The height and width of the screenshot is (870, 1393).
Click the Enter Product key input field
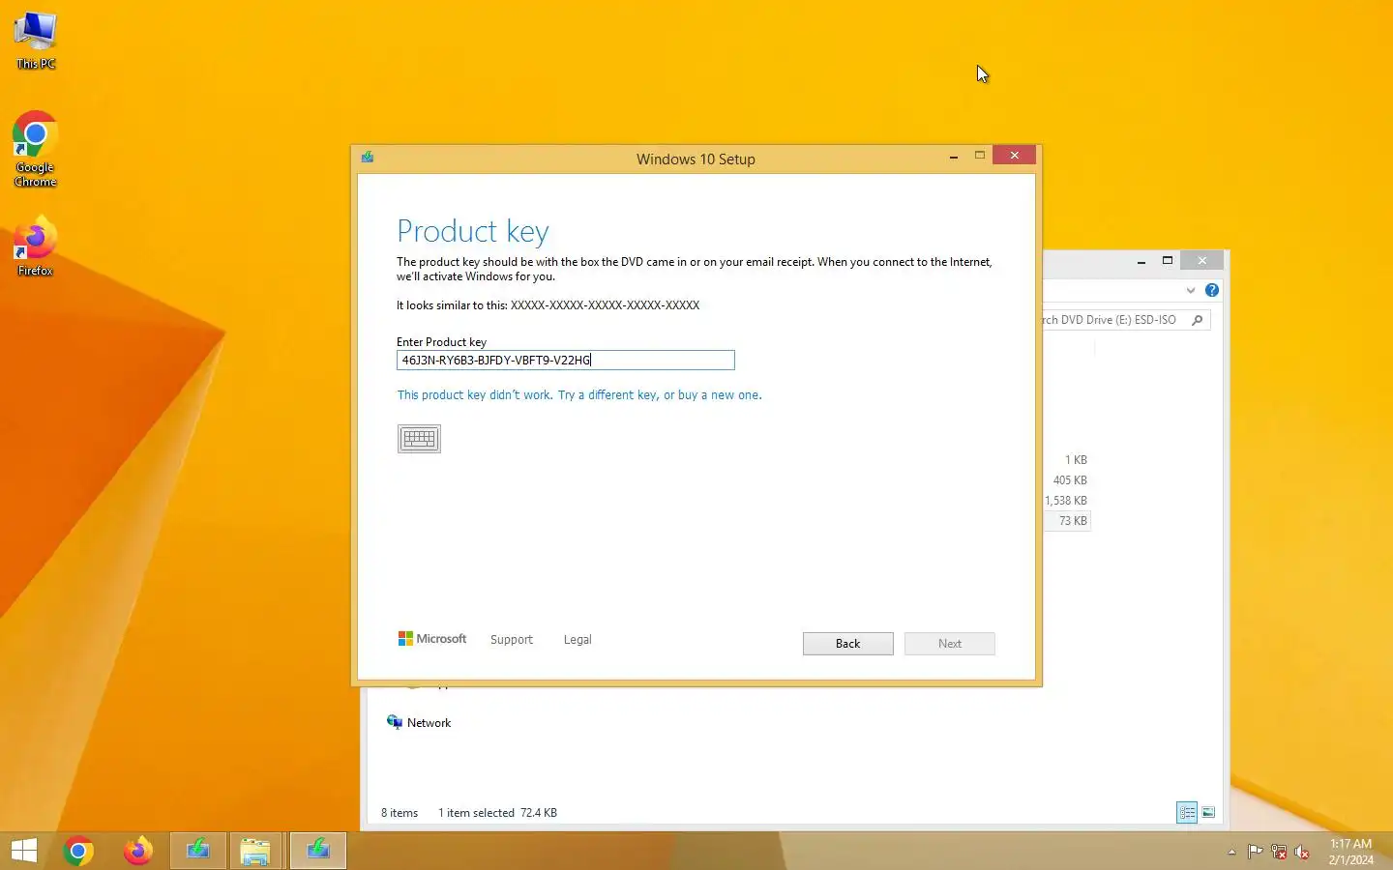(565, 360)
